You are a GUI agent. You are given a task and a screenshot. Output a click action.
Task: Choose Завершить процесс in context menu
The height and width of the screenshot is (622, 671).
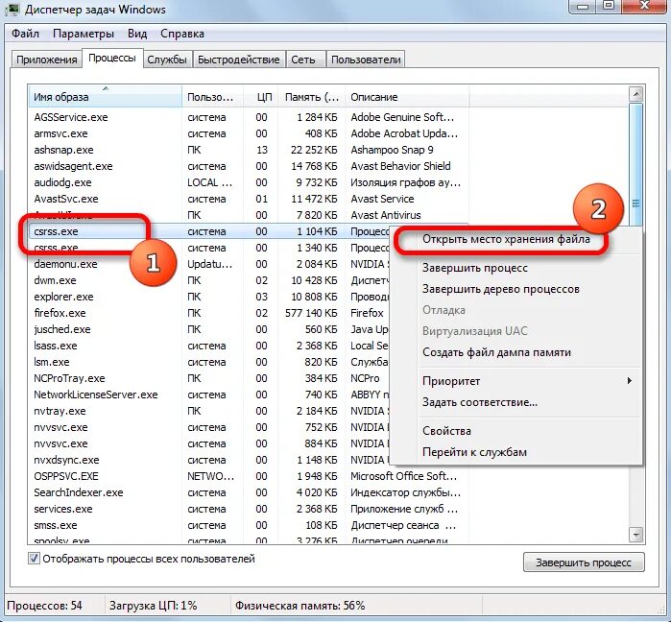[x=475, y=268]
